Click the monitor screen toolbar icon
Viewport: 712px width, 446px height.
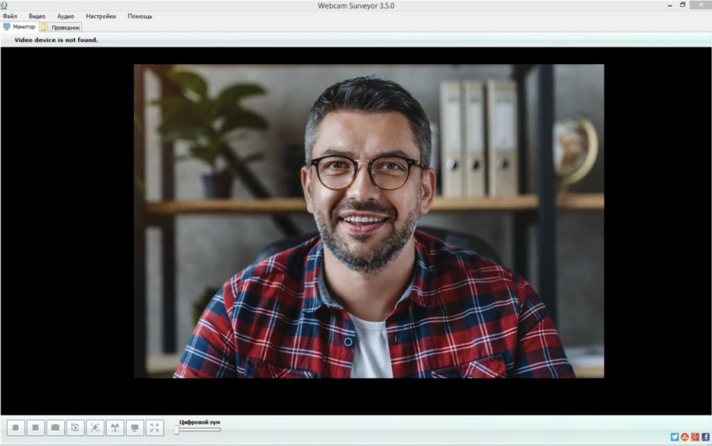tap(135, 428)
